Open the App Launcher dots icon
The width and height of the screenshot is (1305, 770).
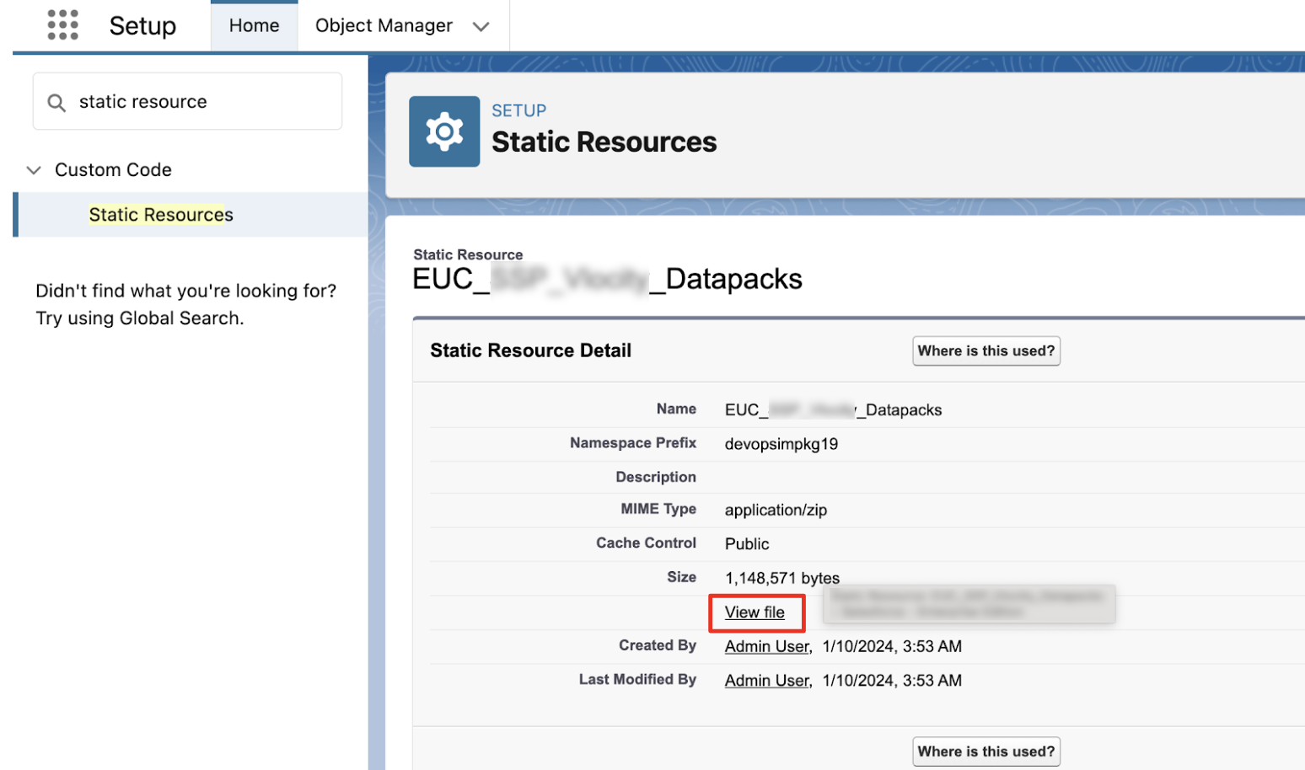(62, 25)
